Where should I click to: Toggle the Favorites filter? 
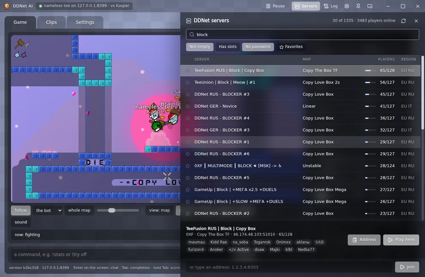point(291,47)
